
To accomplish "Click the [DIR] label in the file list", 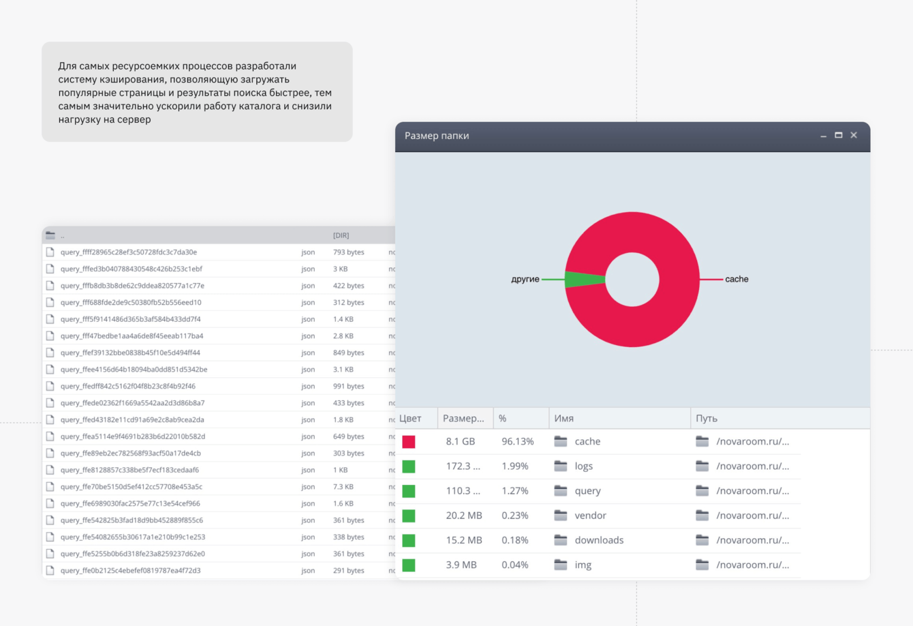I will point(341,235).
